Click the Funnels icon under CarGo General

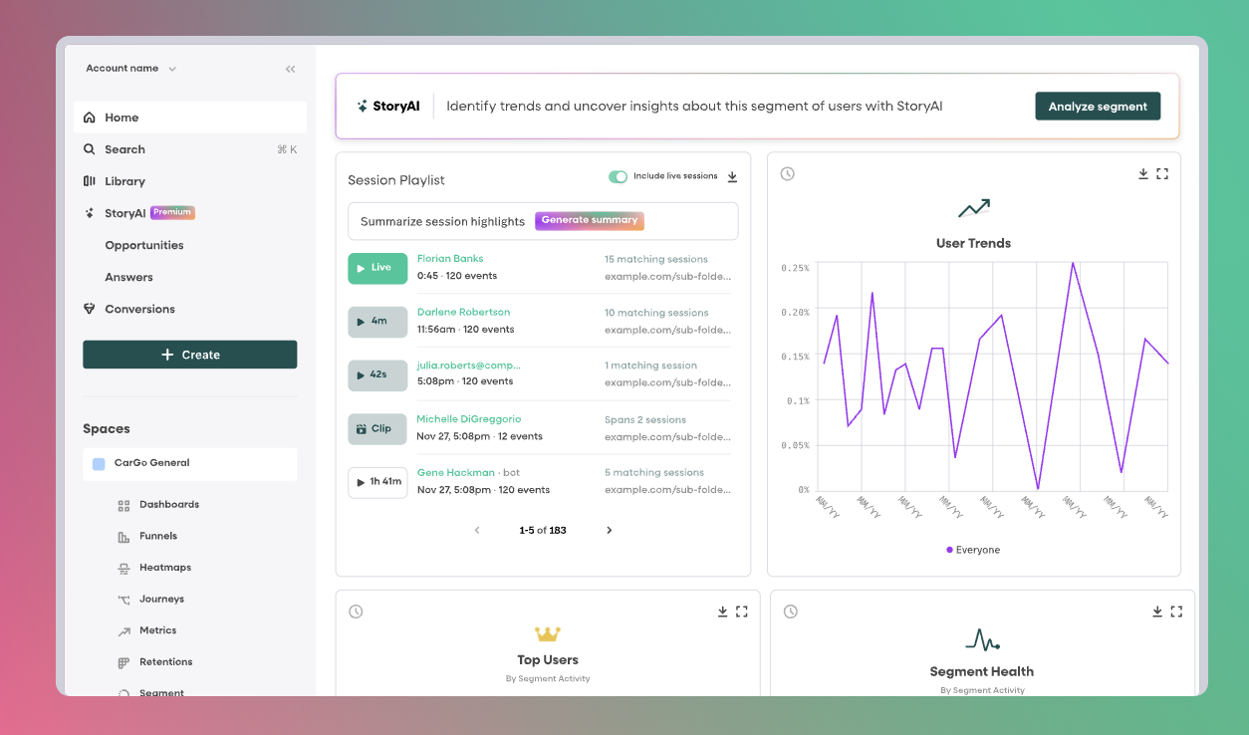tap(124, 536)
